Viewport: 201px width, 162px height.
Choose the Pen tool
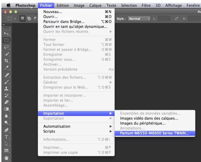6,131
